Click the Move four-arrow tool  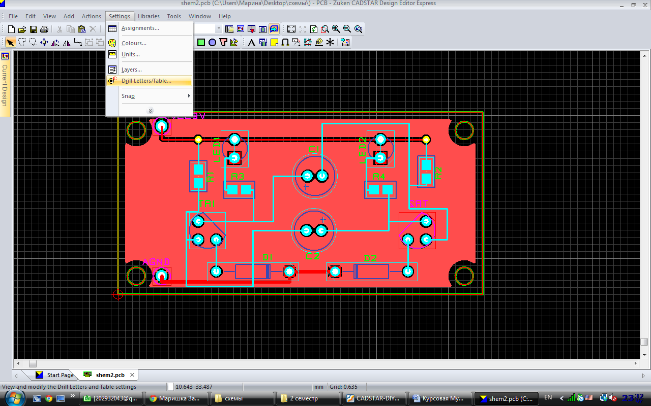[x=44, y=43]
